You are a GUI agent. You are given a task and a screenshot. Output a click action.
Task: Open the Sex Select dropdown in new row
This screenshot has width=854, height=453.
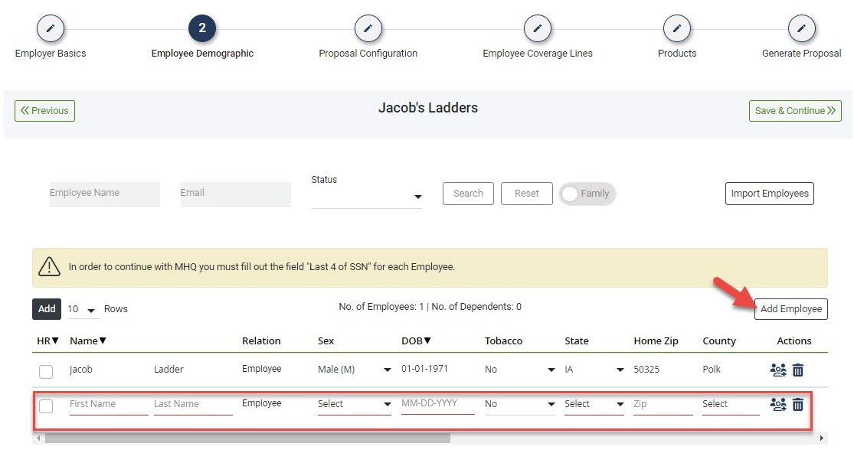tap(355, 404)
